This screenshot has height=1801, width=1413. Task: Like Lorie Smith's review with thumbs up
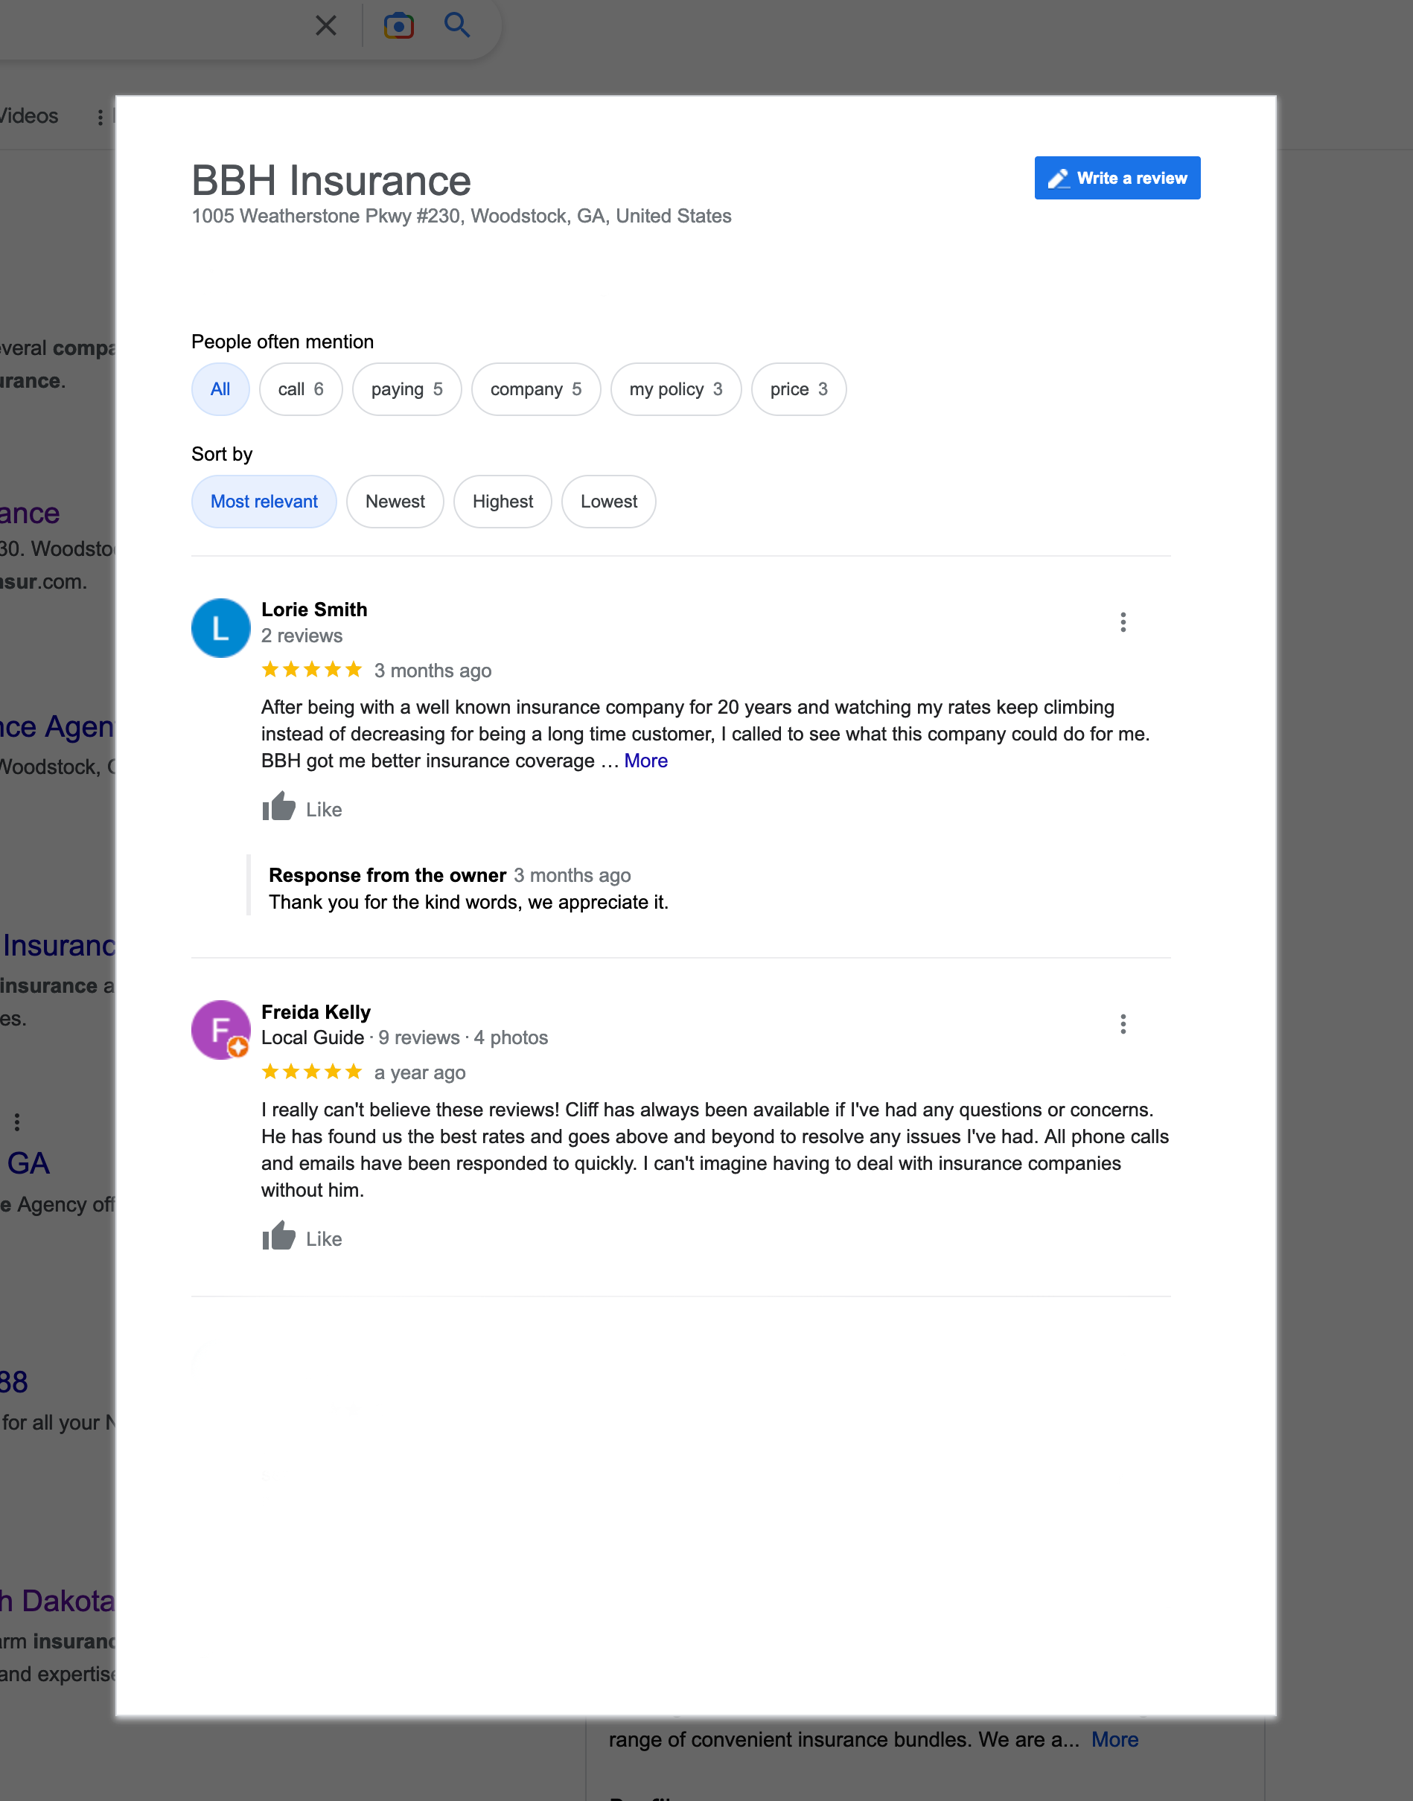point(302,808)
